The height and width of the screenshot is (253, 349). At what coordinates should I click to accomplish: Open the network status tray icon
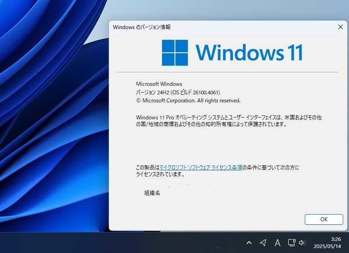click(x=291, y=243)
